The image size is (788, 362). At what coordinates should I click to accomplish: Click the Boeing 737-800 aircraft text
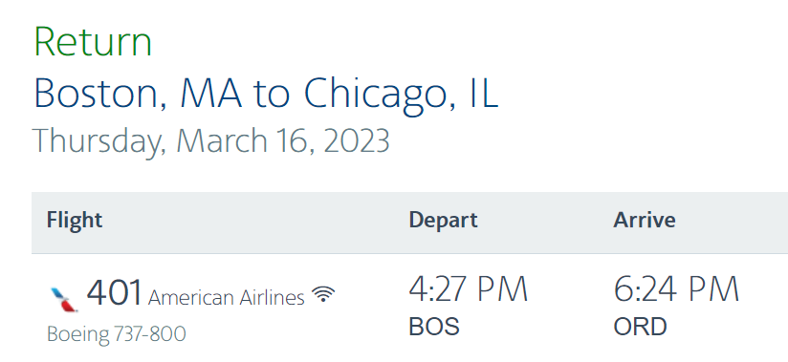(x=116, y=334)
